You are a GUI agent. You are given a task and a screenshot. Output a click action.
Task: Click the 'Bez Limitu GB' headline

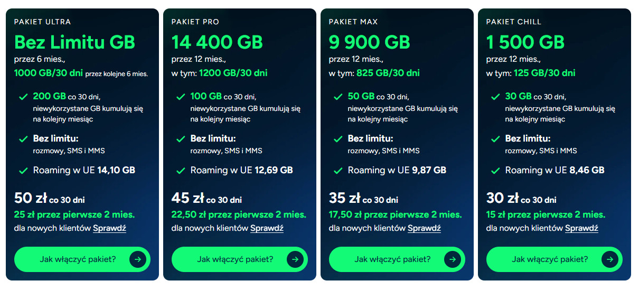(74, 42)
